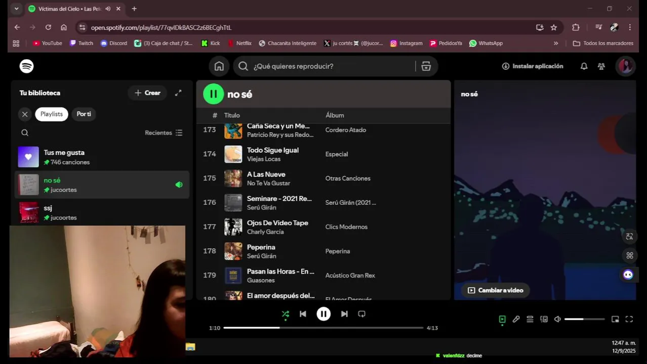Viewport: 647px width, 364px height.
Task: Open the Spotify logo home link
Action: coord(26,66)
